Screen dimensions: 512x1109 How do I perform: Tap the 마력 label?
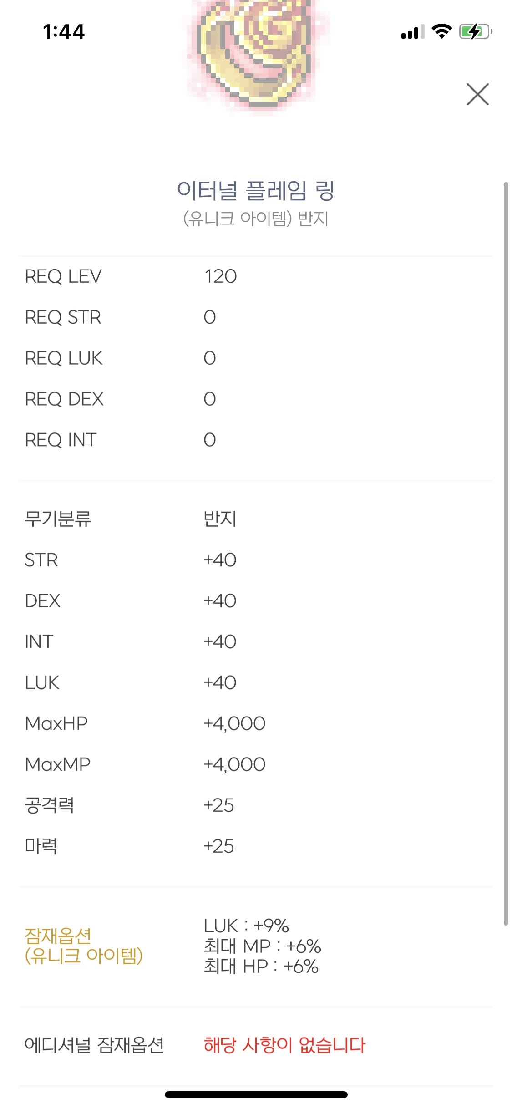[x=41, y=846]
